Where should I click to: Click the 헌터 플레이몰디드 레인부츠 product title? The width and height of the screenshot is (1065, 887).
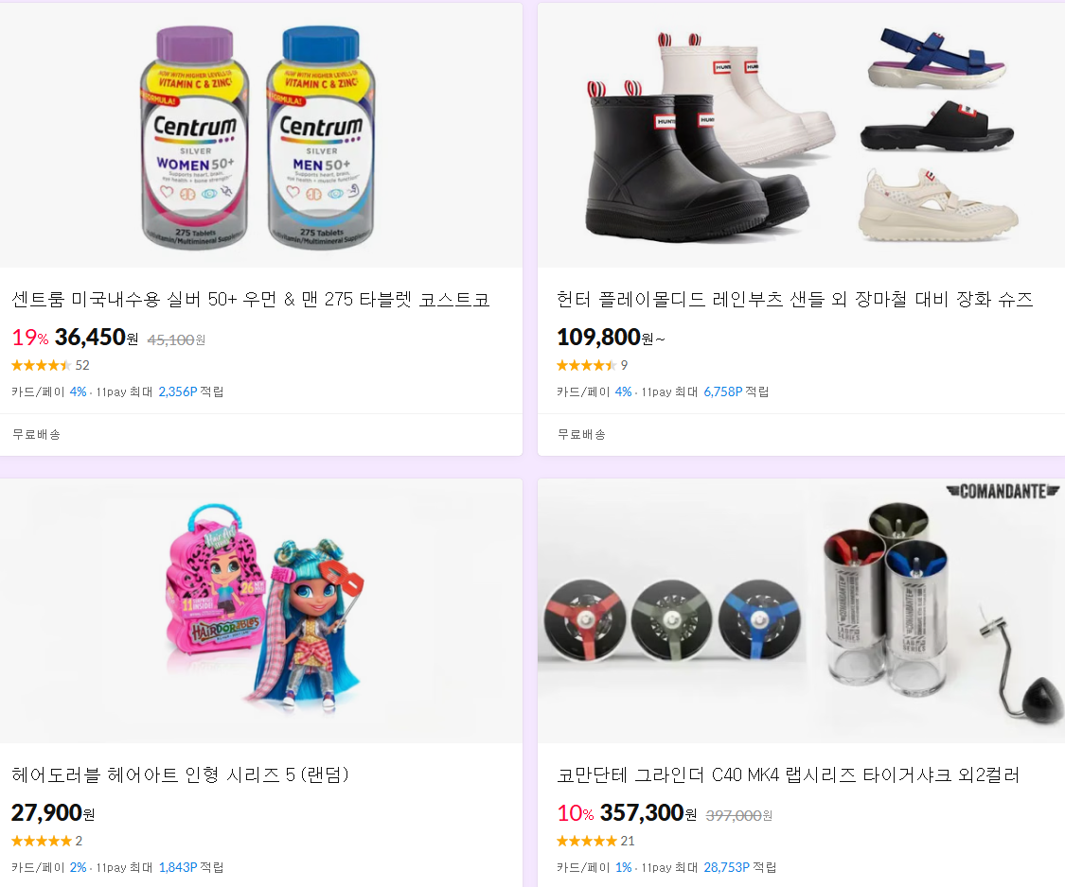coord(794,299)
